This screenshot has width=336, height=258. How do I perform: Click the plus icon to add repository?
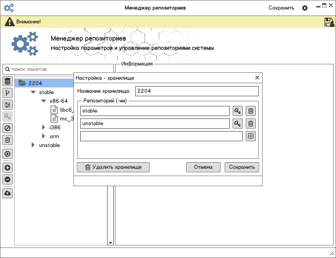click(x=251, y=136)
